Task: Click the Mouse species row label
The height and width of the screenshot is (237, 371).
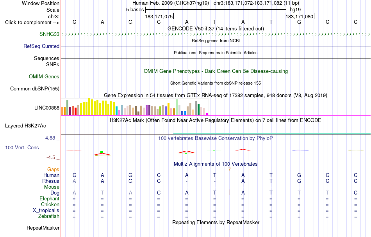Action: 52,187
